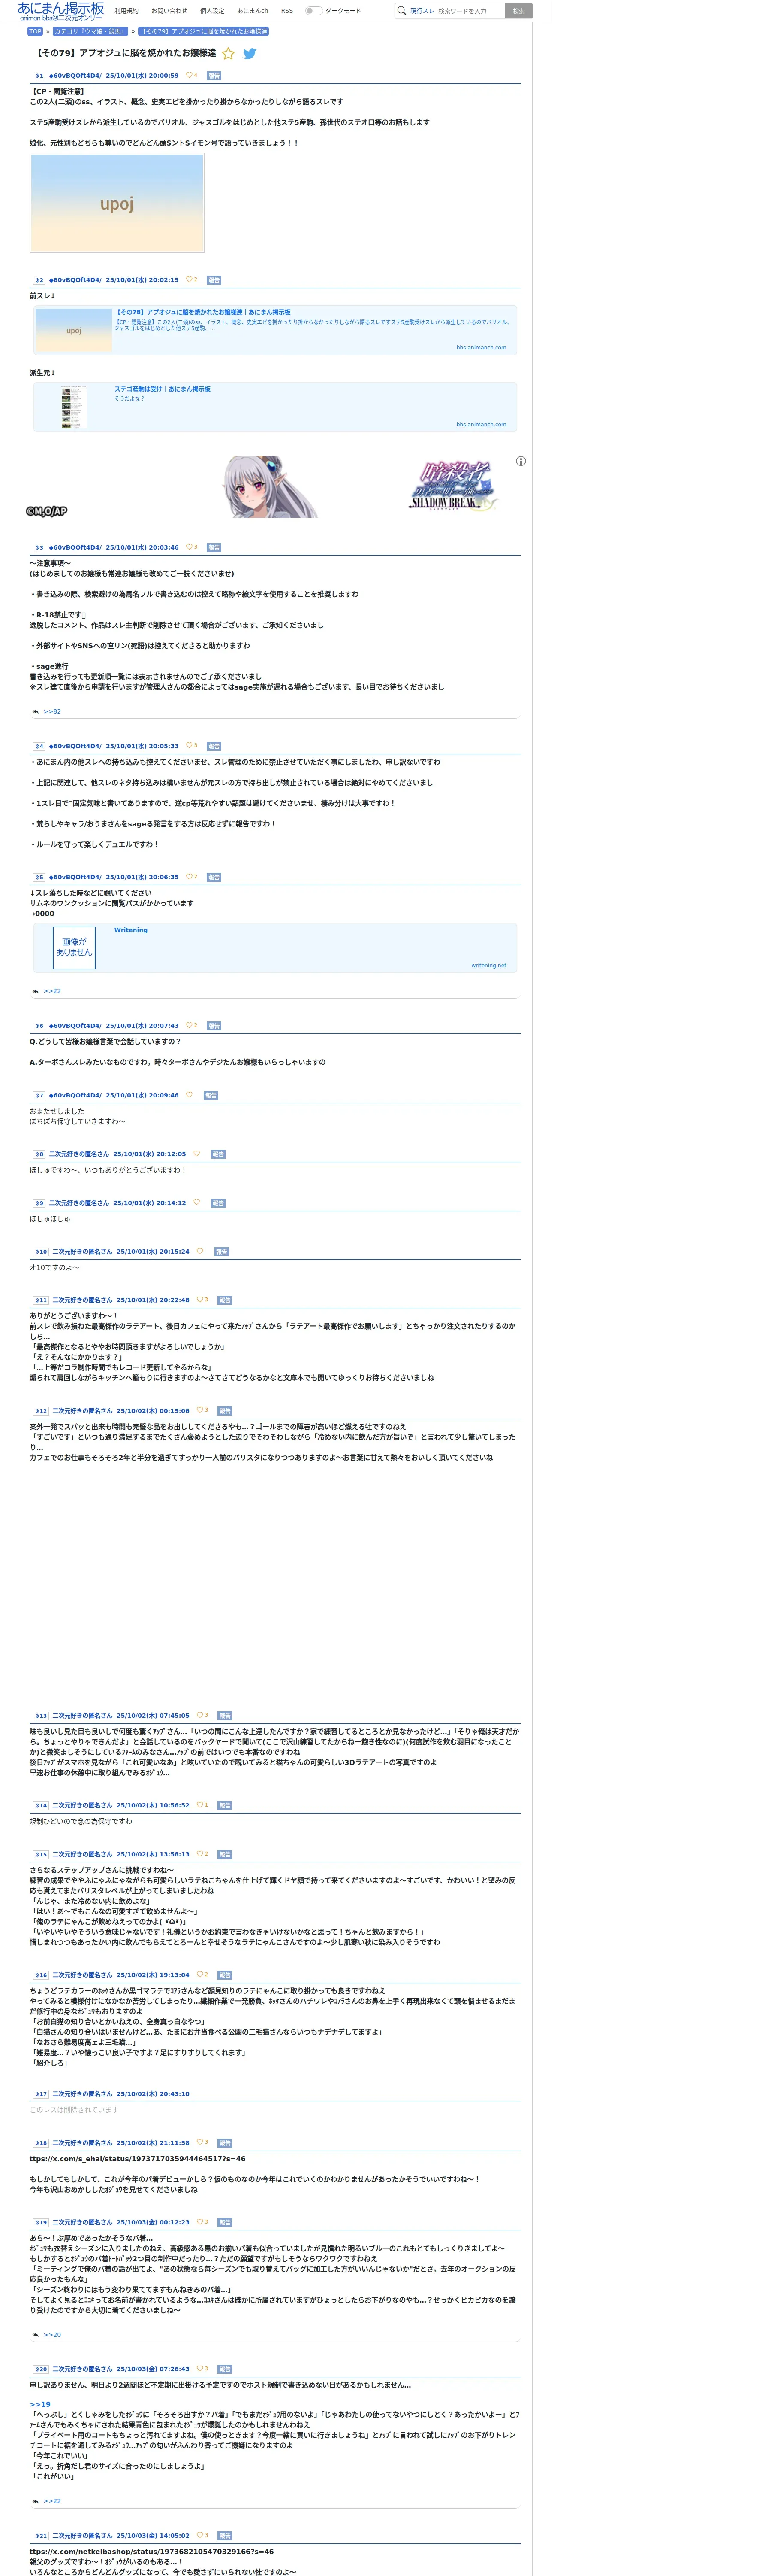The height and width of the screenshot is (2576, 777).
Task: Like post 10 with its heart icon
Action: tap(200, 1251)
